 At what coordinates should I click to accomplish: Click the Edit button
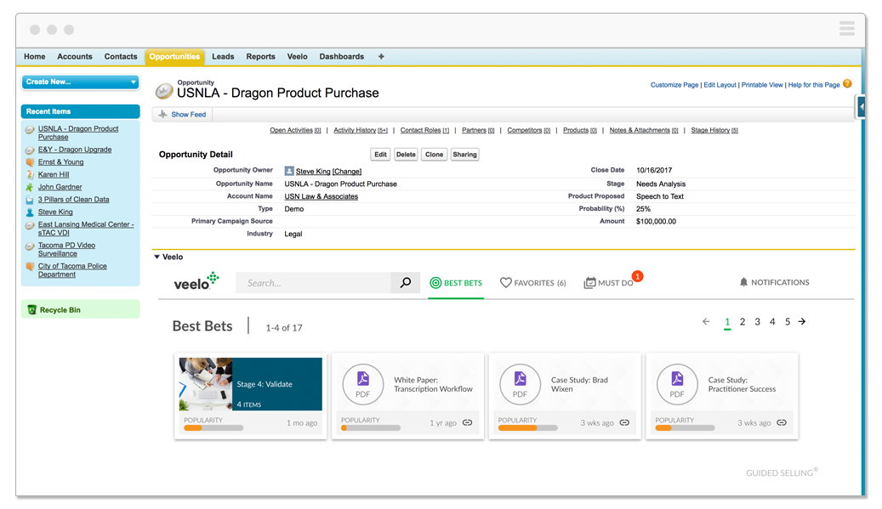381,155
